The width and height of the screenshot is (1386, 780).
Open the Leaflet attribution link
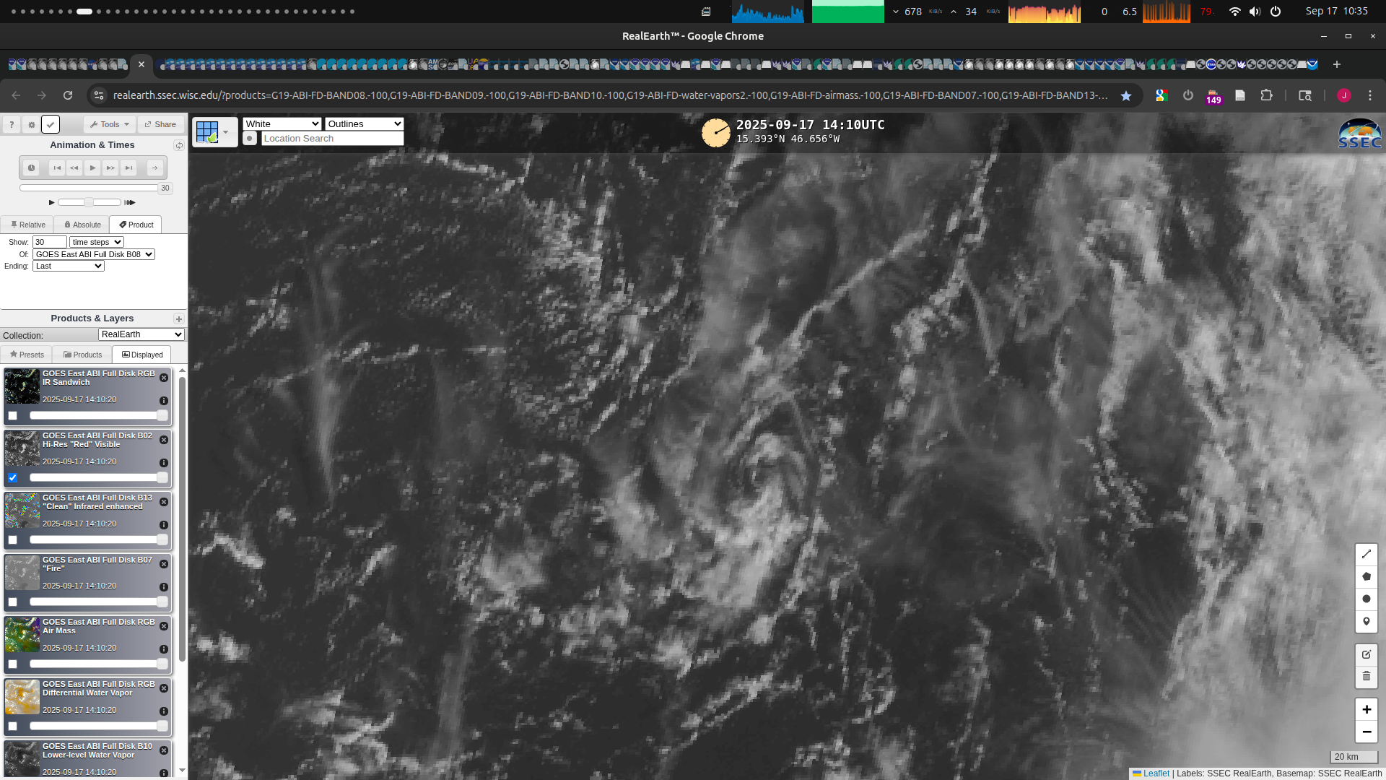click(x=1156, y=773)
